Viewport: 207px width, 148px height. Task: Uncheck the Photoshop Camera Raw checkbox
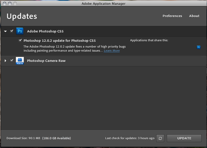[x=12, y=61]
